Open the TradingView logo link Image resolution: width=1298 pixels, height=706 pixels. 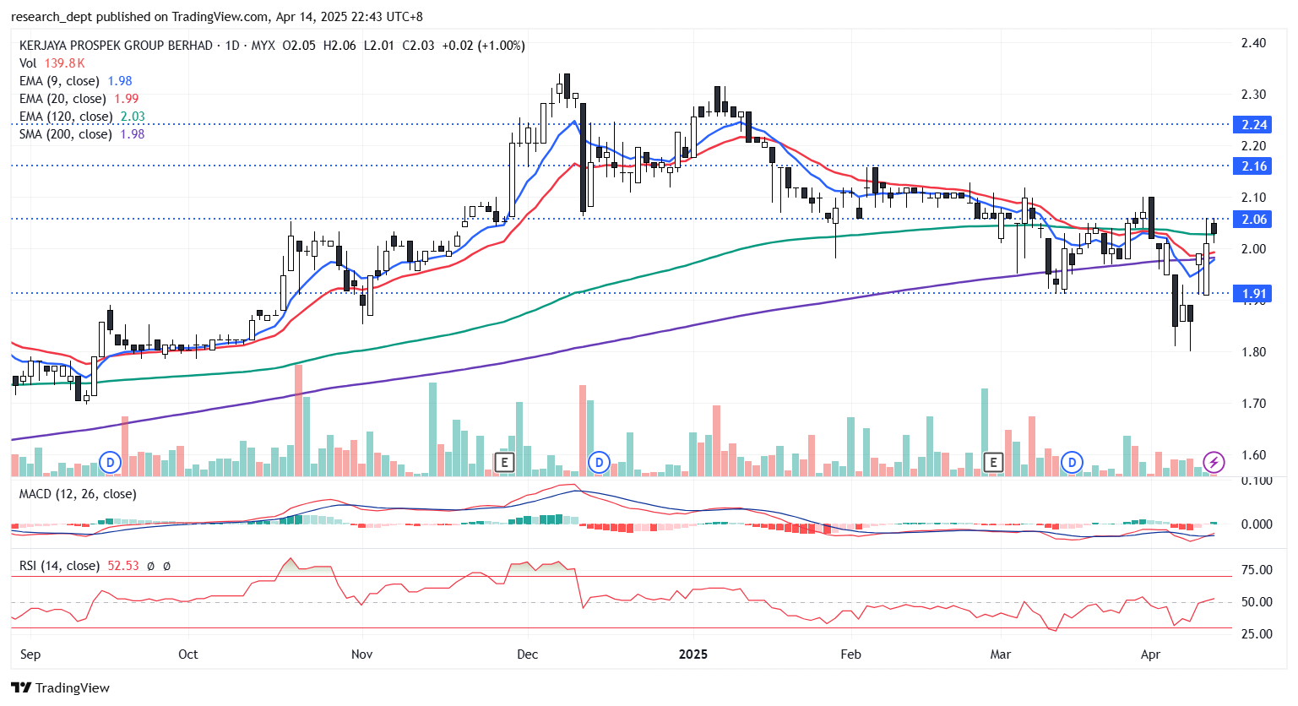tap(61, 687)
